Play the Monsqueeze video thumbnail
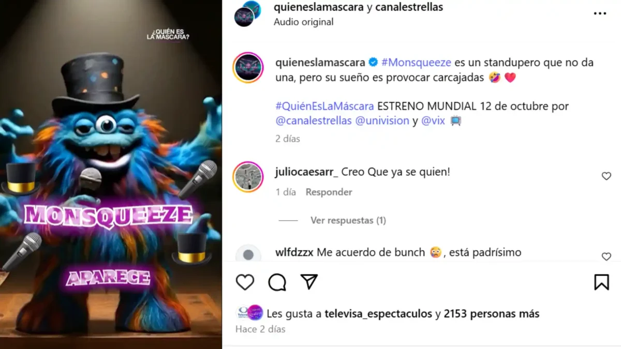The height and width of the screenshot is (349, 621). 111,174
